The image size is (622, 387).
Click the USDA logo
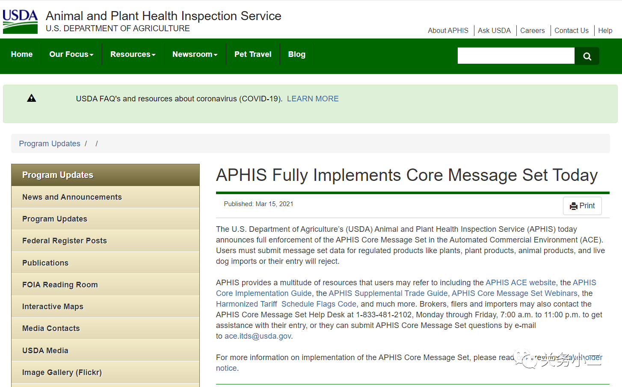20,21
